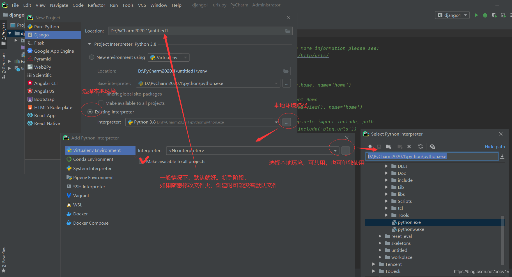The height and width of the screenshot is (277, 512).
Task: Open the Help menu
Action: pos(176,5)
